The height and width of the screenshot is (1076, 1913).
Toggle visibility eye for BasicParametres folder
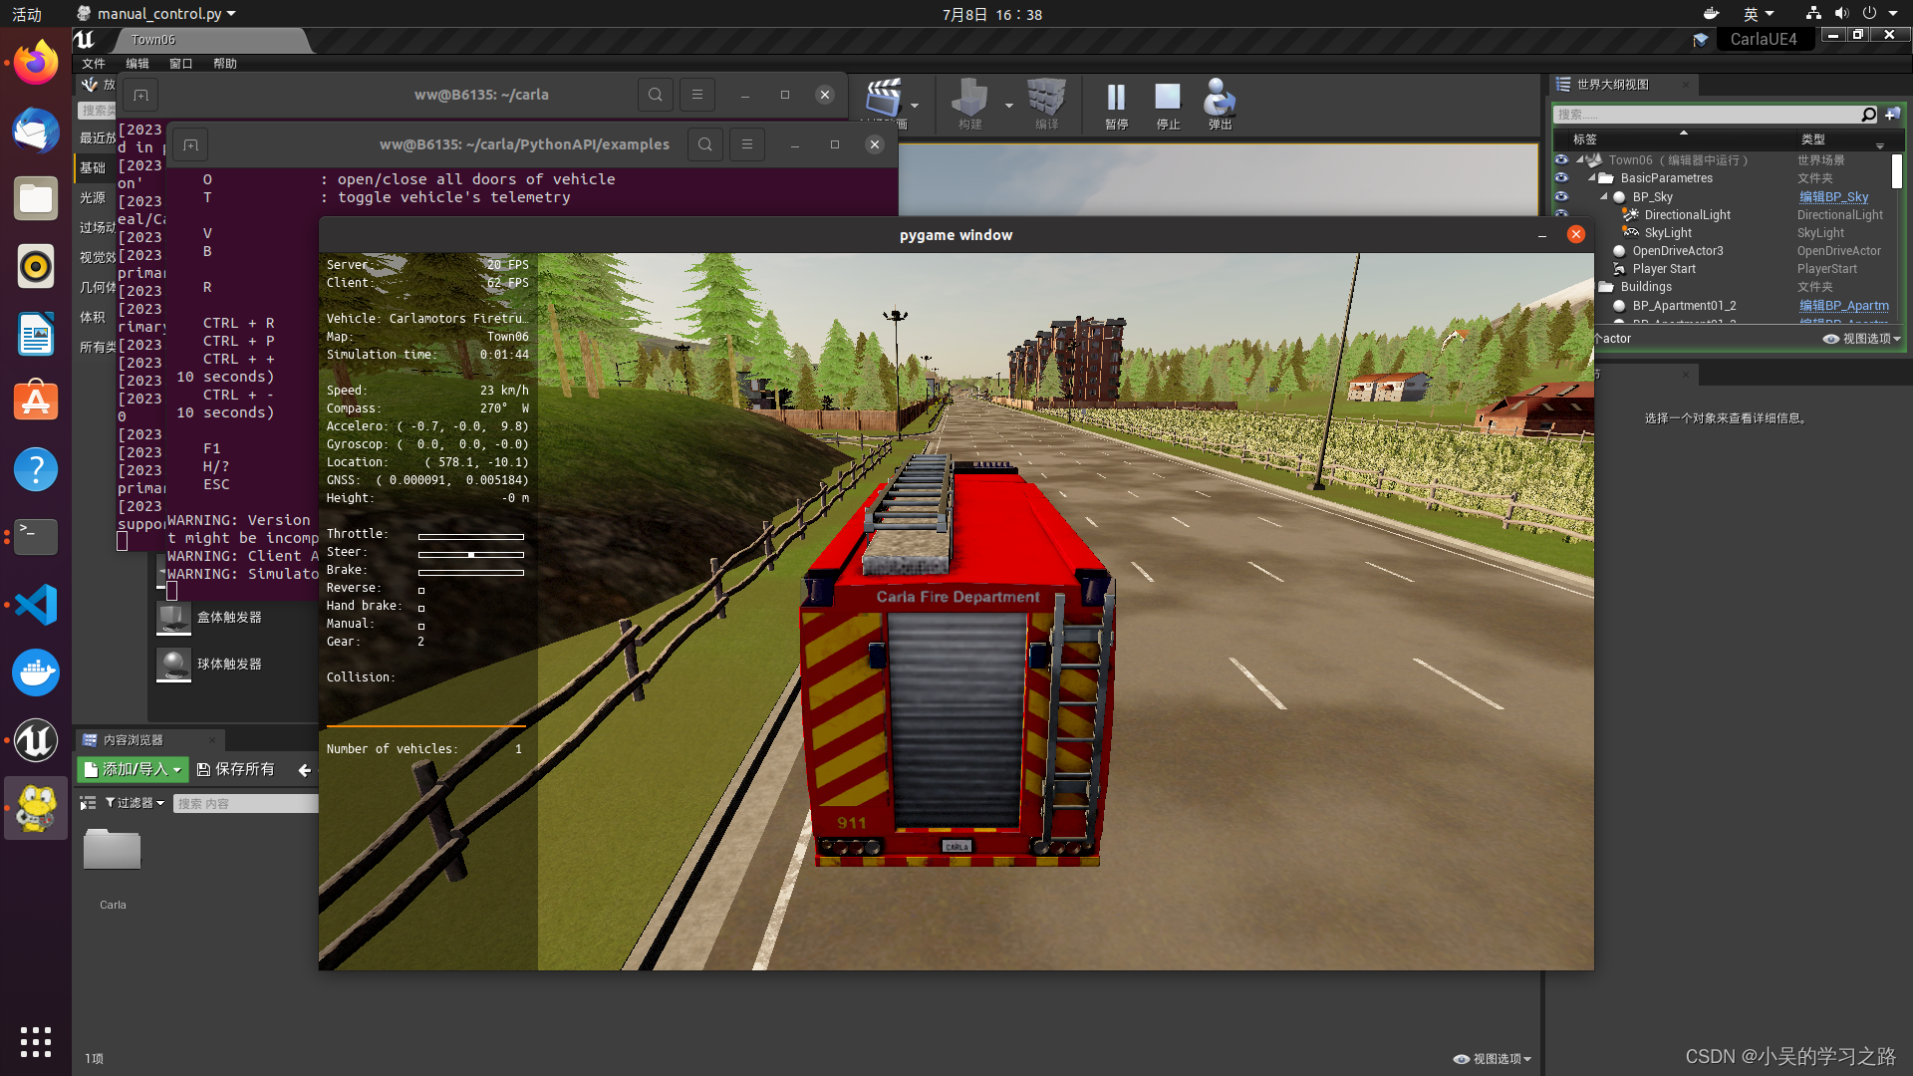coord(1561,178)
